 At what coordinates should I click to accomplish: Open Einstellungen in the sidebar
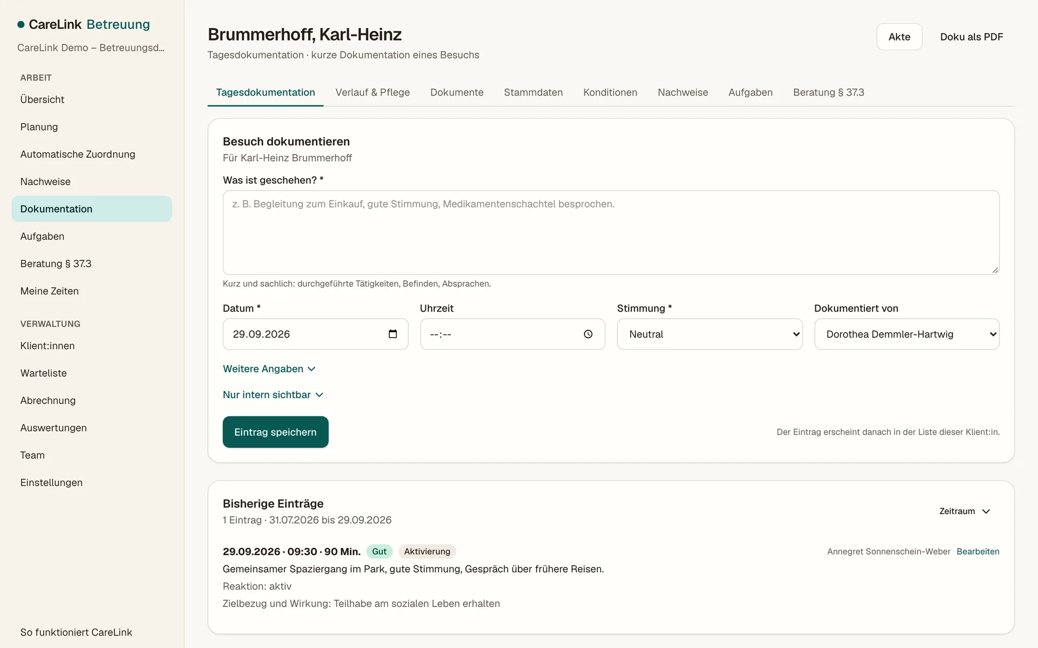click(92, 483)
